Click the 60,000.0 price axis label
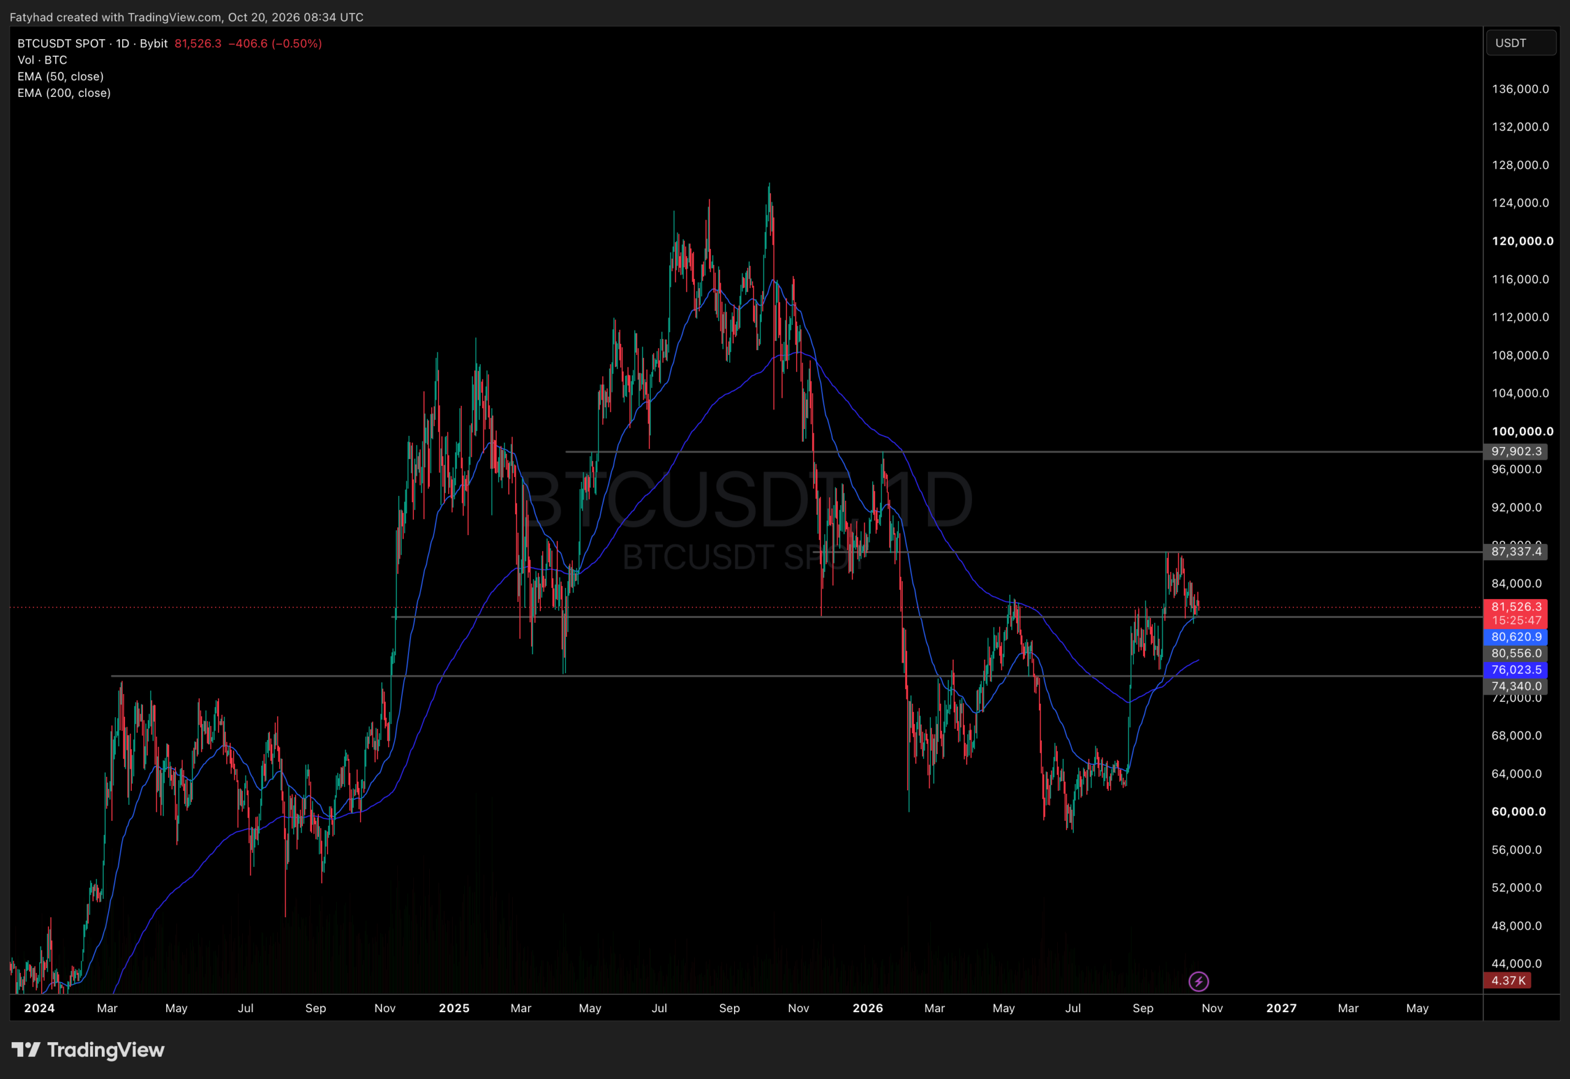Image resolution: width=1570 pixels, height=1079 pixels. pos(1518,811)
